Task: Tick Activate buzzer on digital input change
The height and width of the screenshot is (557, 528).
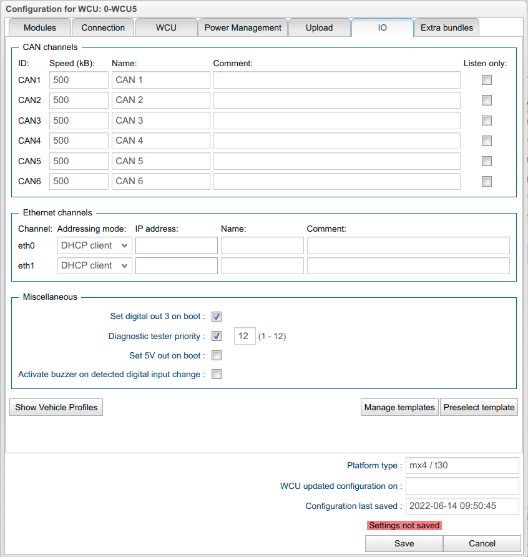Action: tap(217, 375)
